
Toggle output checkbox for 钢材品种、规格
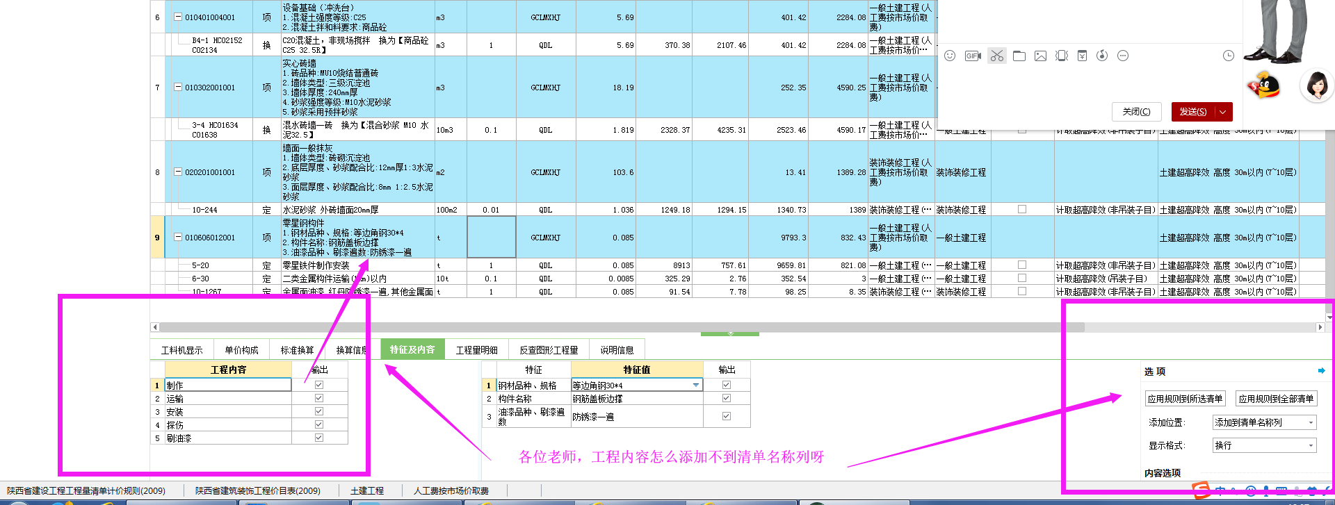[x=727, y=385]
